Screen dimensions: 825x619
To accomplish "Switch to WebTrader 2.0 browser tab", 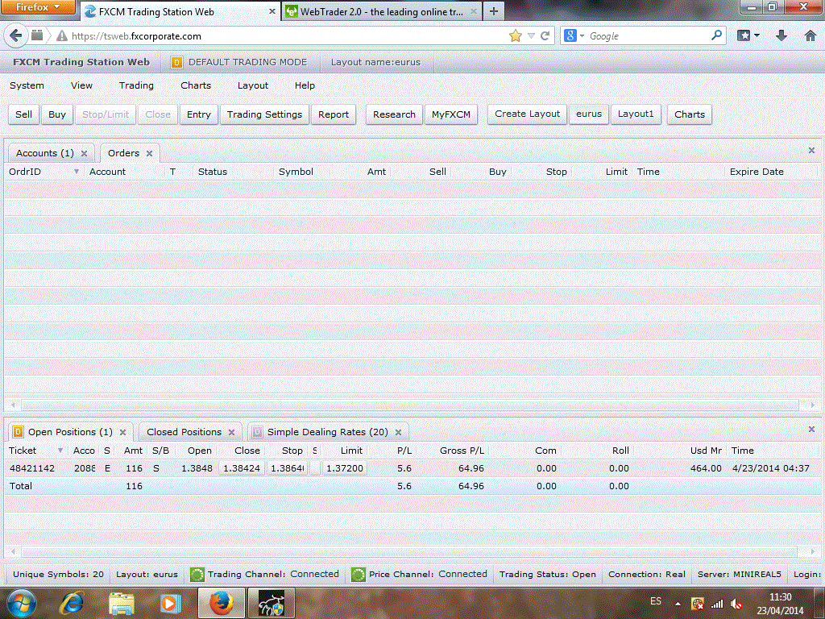I will [381, 11].
